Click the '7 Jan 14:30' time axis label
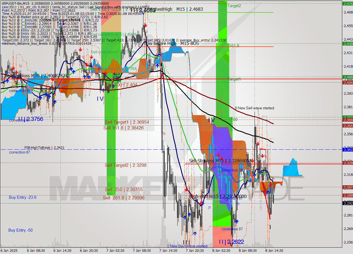This screenshot has width=353, height=254. click(168, 251)
